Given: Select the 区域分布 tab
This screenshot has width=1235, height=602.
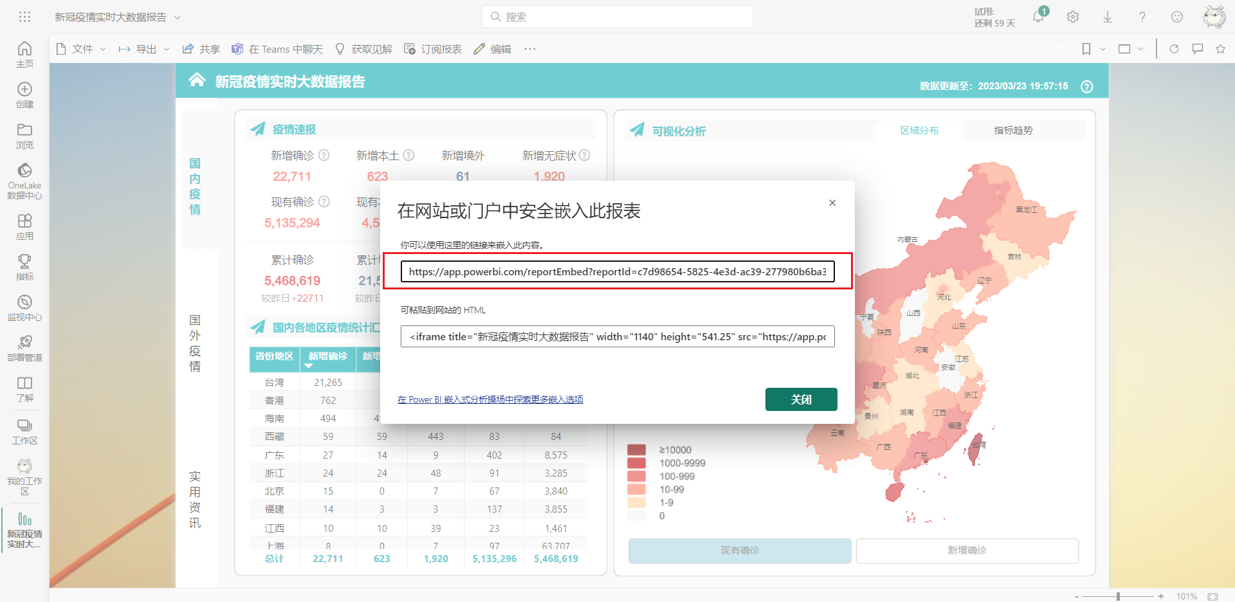Looking at the screenshot, I should pyautogui.click(x=919, y=131).
